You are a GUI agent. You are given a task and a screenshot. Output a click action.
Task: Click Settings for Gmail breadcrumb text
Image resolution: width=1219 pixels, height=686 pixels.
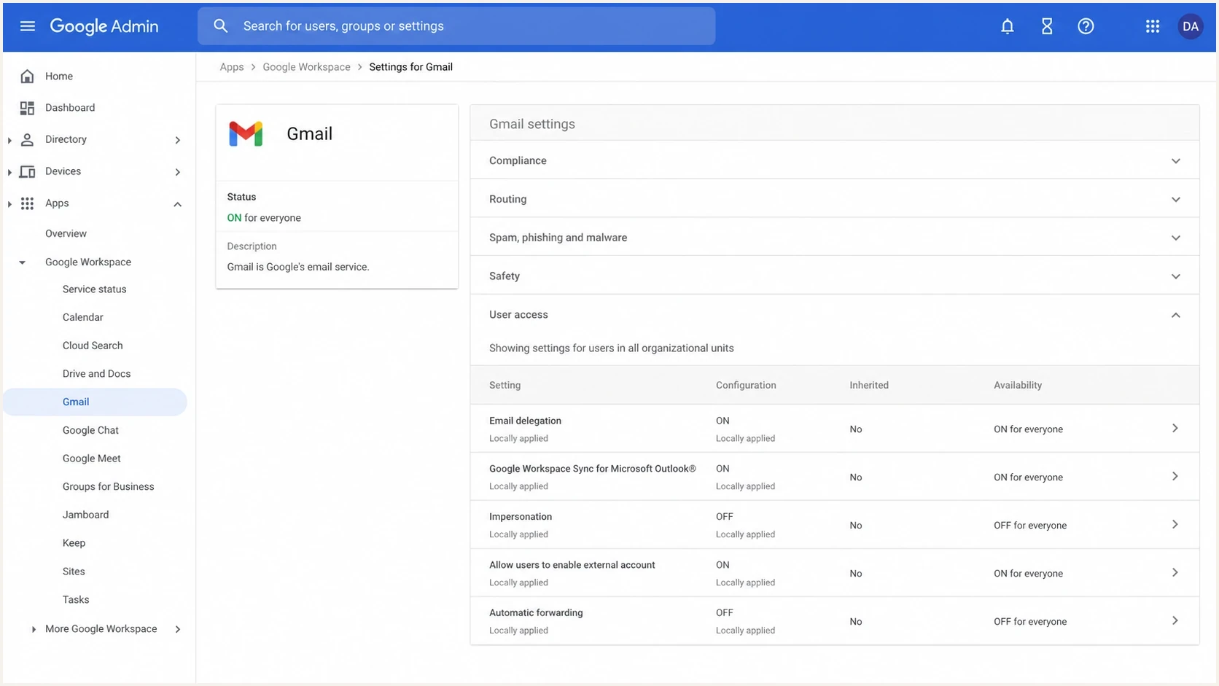[x=410, y=67]
